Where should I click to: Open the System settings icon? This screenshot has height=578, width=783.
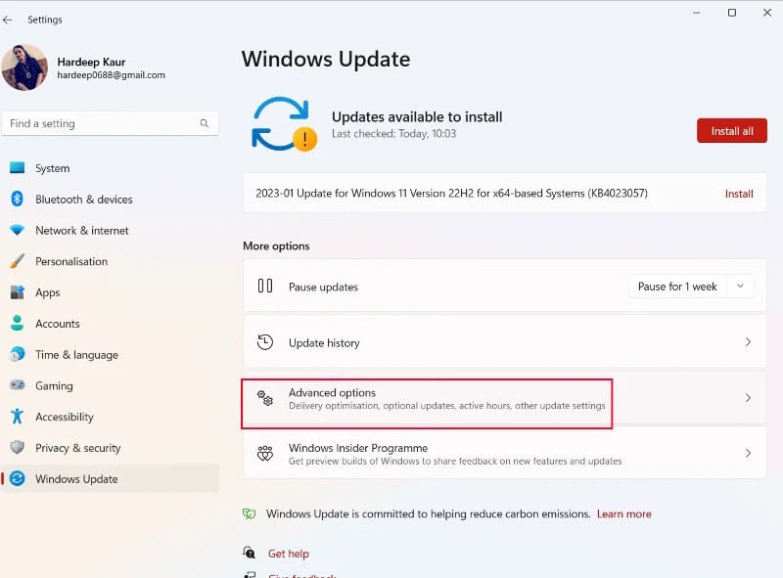(17, 167)
